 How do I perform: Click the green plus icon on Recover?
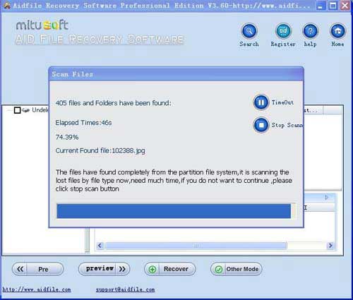tap(152, 269)
